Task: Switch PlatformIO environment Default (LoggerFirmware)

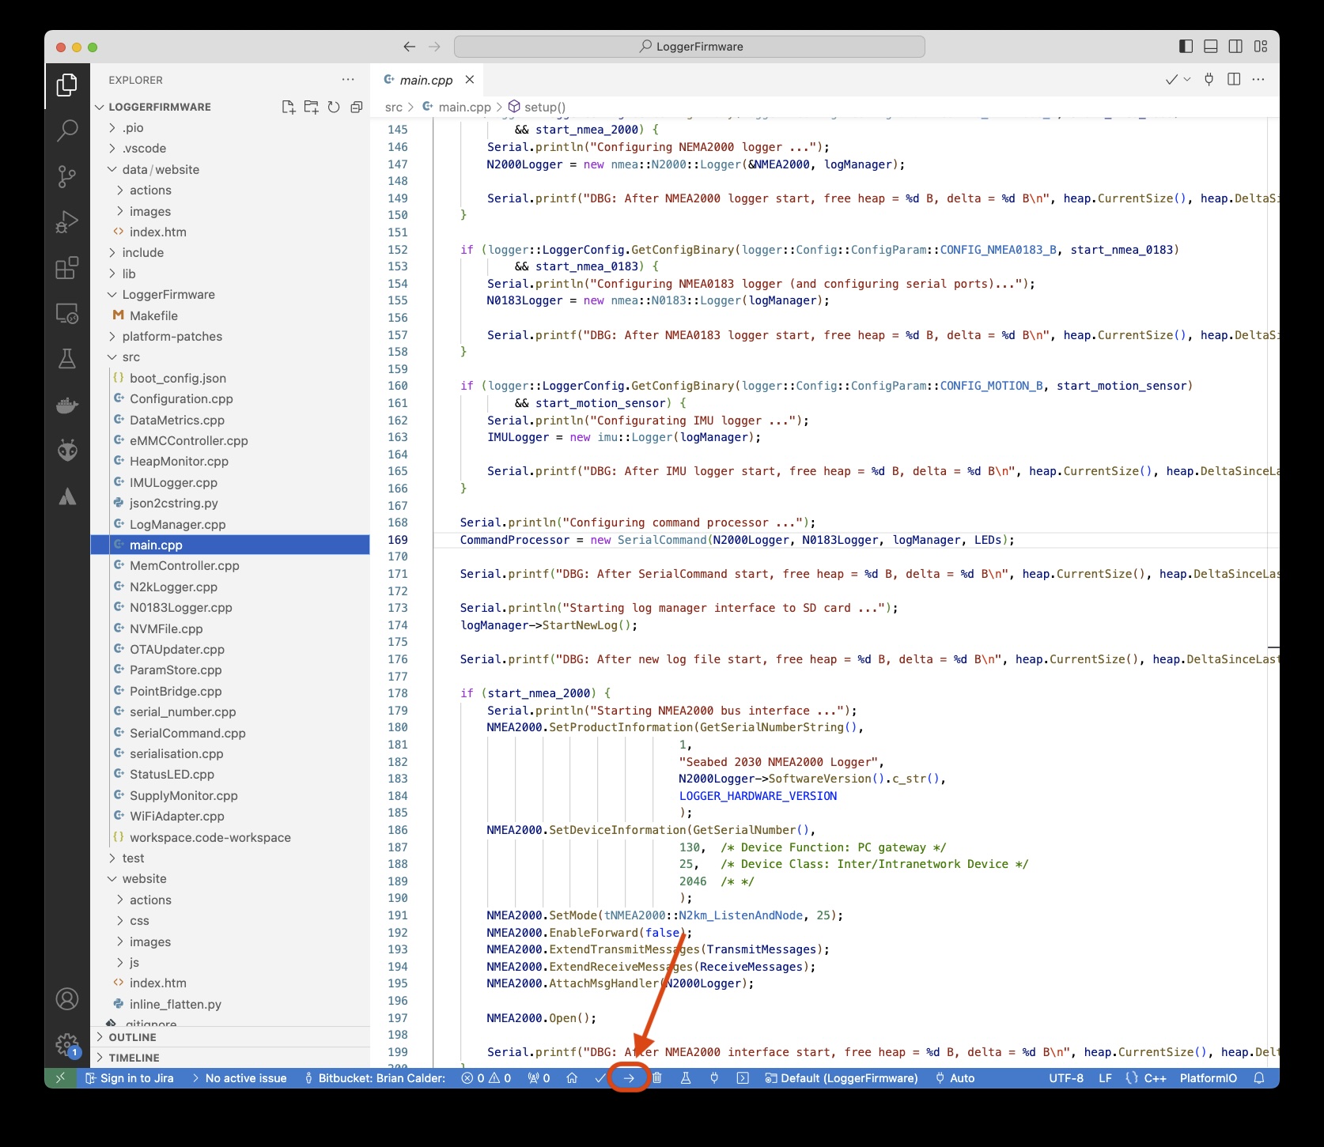Action: [842, 1078]
